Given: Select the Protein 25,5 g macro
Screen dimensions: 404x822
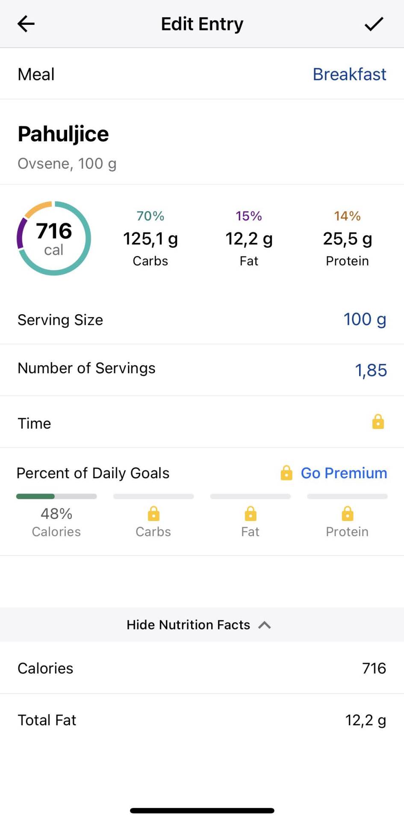Looking at the screenshot, I should (347, 238).
